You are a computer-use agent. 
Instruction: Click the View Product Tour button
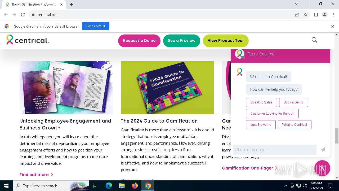(x=226, y=41)
